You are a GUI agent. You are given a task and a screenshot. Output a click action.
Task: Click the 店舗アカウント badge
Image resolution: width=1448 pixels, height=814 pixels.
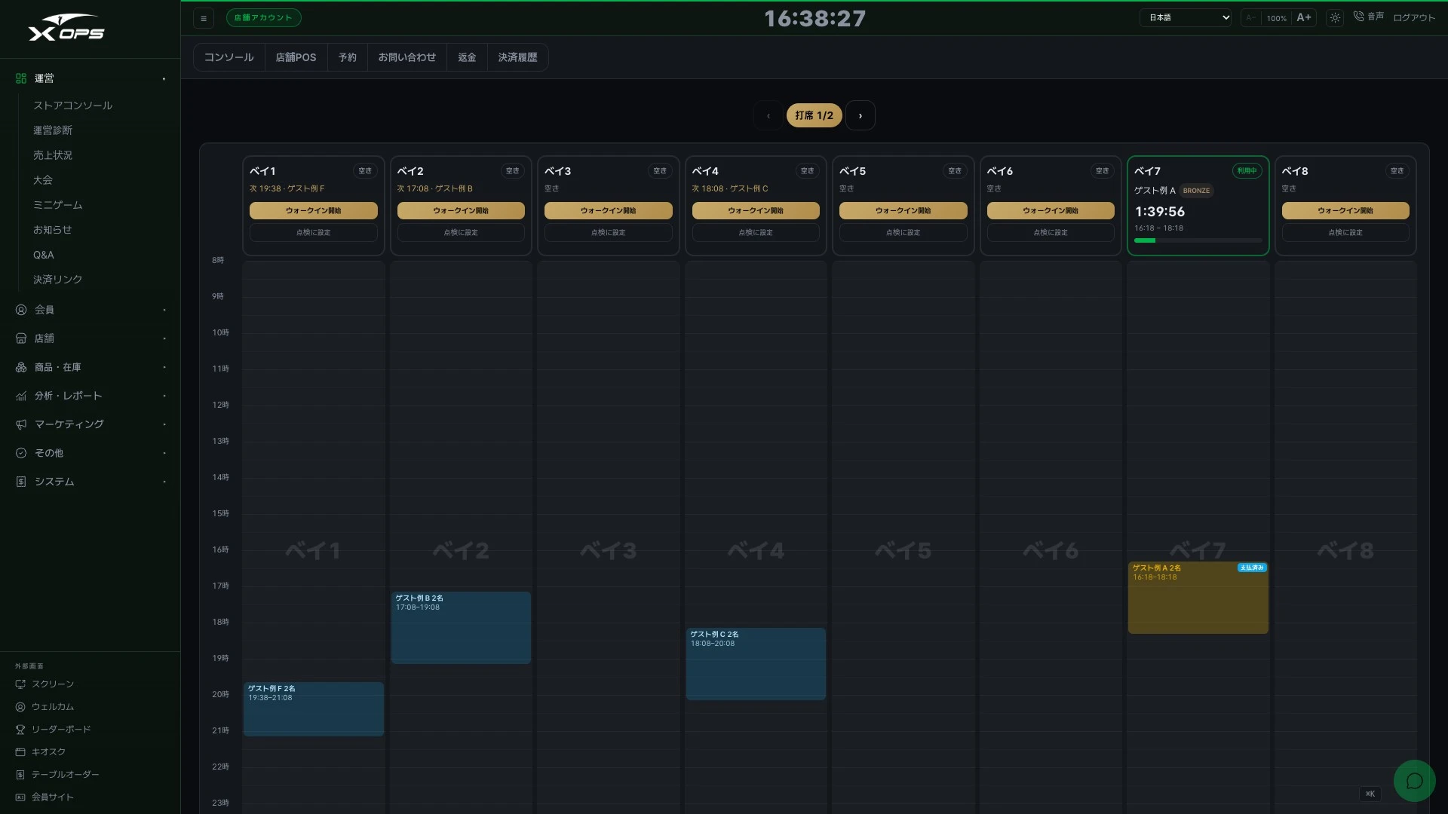point(263,17)
